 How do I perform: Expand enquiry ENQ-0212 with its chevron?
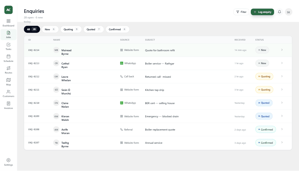(x=282, y=76)
